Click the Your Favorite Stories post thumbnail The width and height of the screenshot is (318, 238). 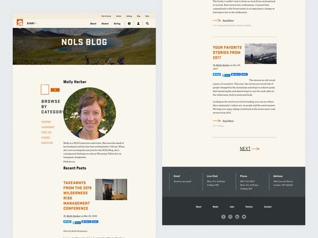[x=260, y=54]
